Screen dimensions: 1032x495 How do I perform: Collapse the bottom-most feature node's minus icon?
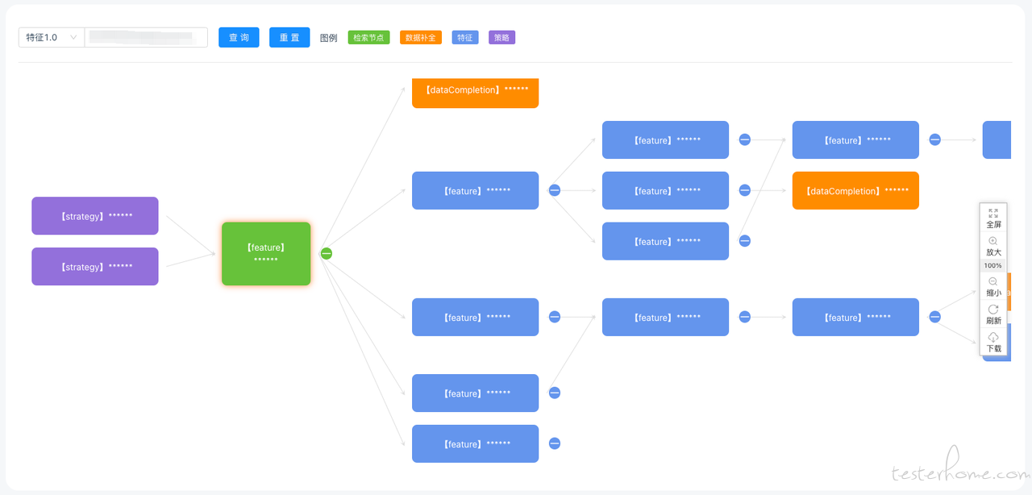[x=555, y=443]
